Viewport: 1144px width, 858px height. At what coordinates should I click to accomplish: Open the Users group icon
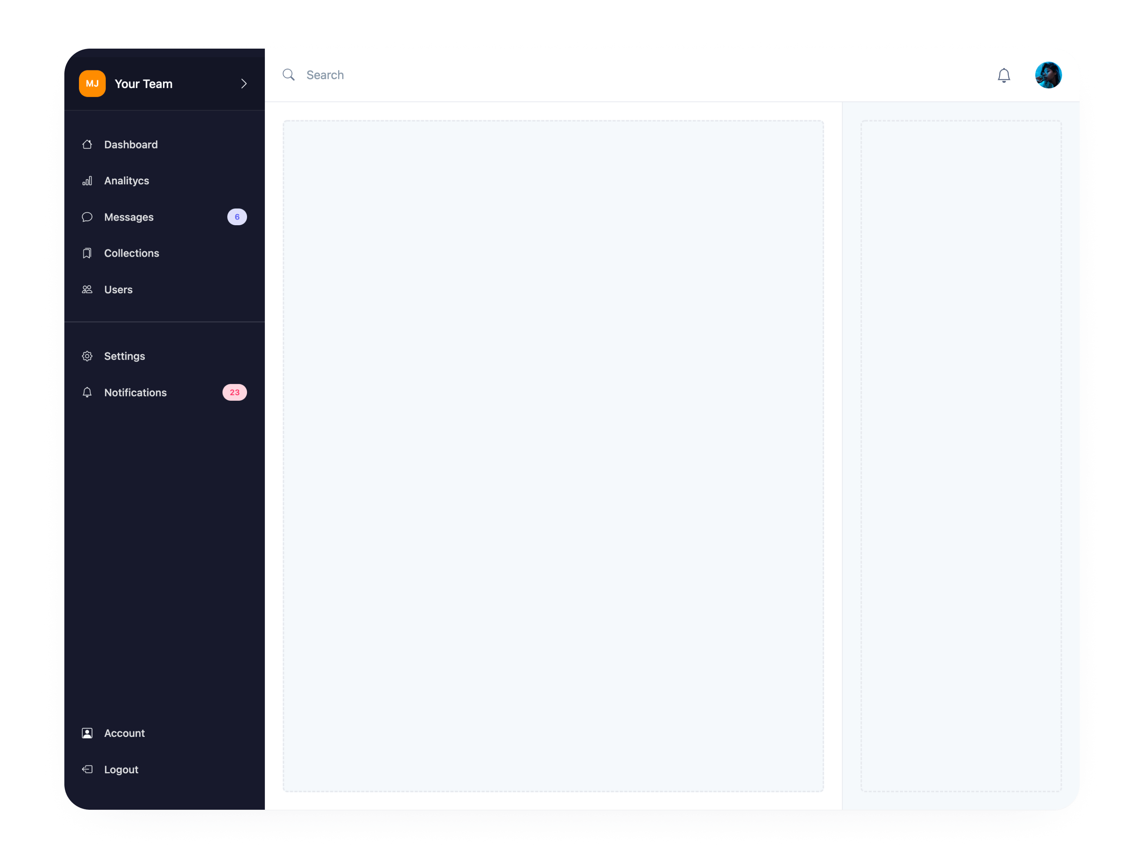[87, 289]
